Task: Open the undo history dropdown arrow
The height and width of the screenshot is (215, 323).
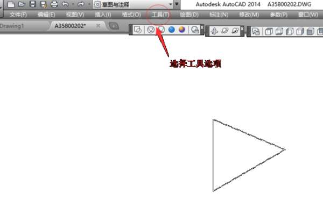Action: [x=73, y=4]
